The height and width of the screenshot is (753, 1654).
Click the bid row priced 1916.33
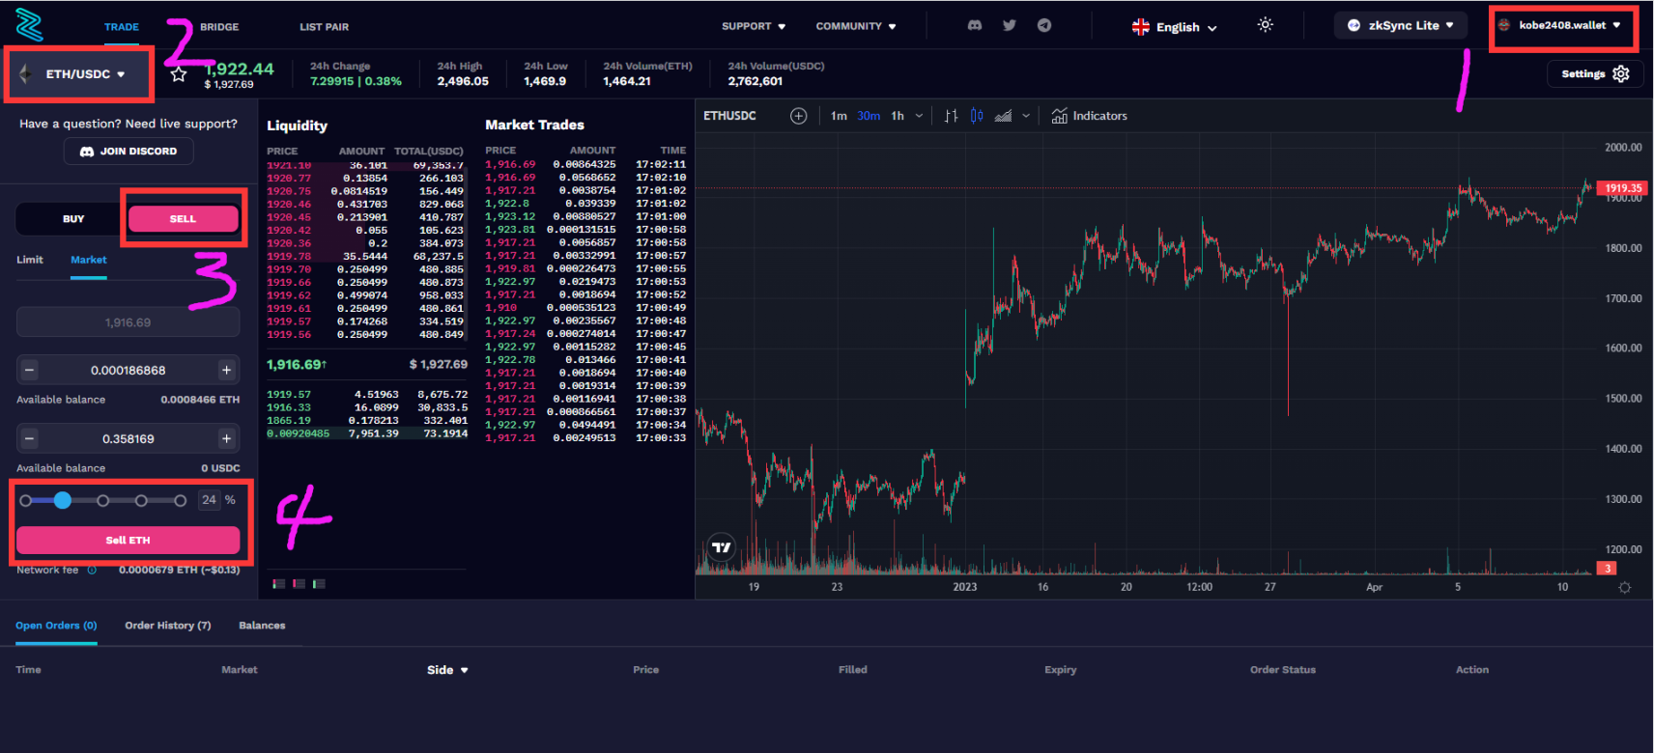coord(365,407)
